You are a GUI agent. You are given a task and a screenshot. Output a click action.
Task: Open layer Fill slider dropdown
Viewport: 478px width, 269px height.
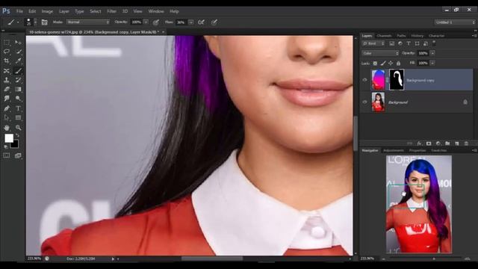[432, 63]
